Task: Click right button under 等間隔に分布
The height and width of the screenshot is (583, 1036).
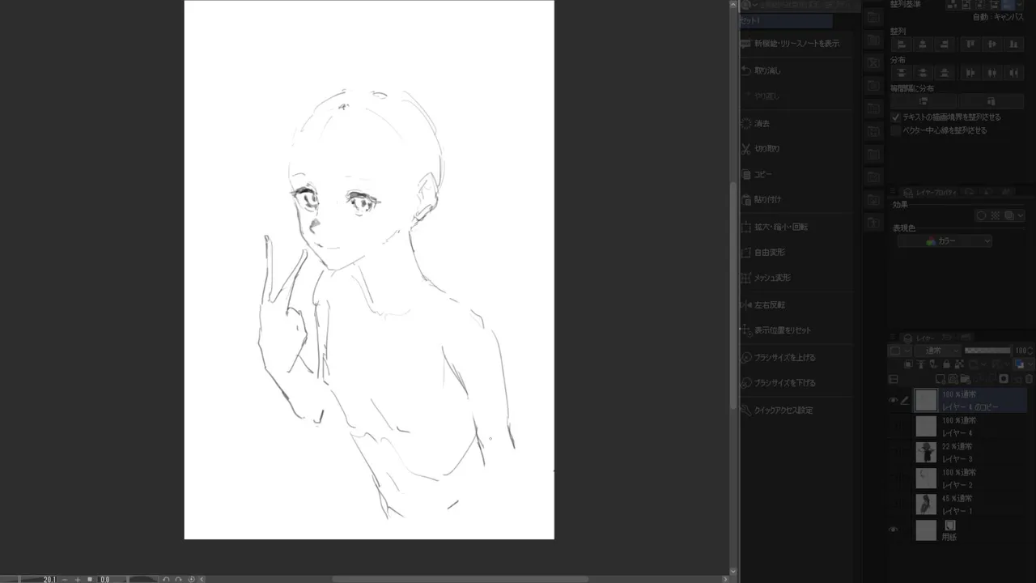Action: [991, 101]
